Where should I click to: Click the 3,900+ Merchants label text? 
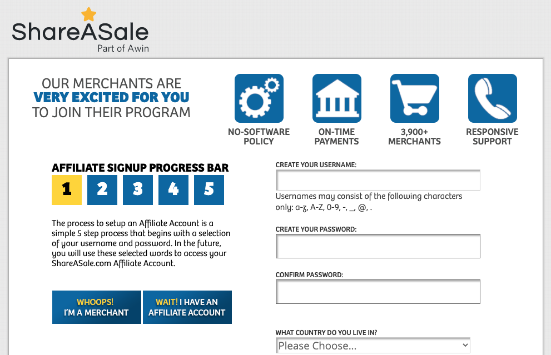414,137
